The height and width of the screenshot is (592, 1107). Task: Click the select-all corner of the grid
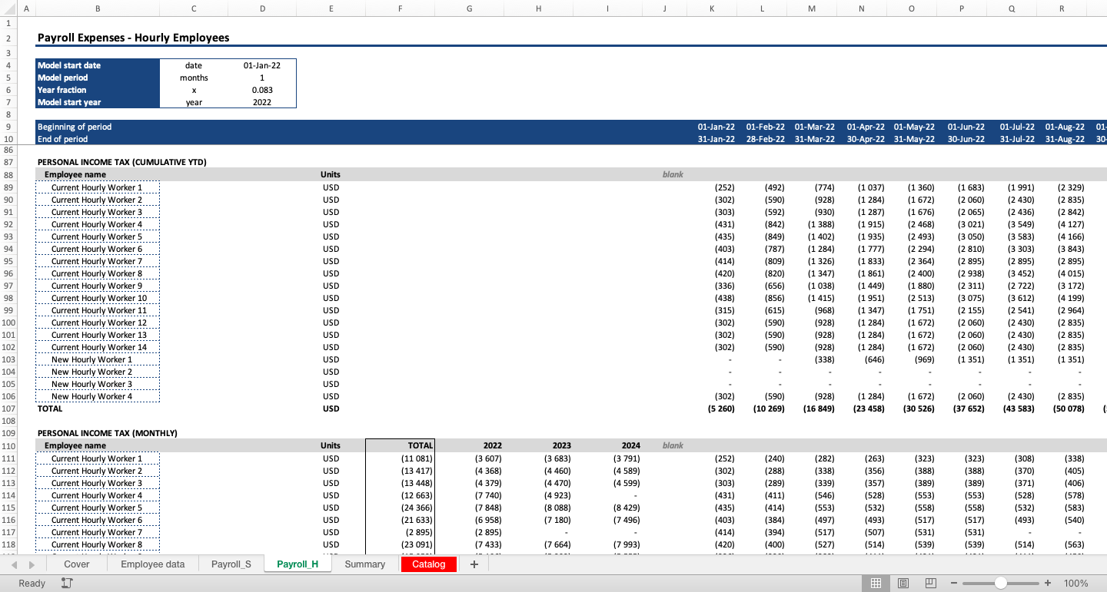click(x=8, y=8)
